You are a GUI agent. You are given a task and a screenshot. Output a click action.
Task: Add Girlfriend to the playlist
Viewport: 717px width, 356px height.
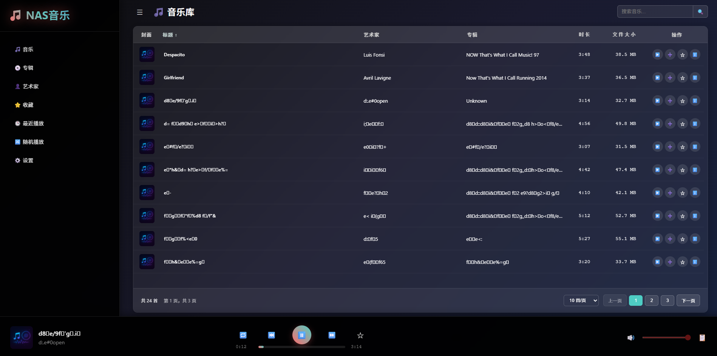tap(670, 78)
